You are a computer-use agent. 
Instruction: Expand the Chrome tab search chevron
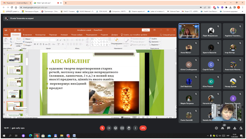click(x=225, y=3)
